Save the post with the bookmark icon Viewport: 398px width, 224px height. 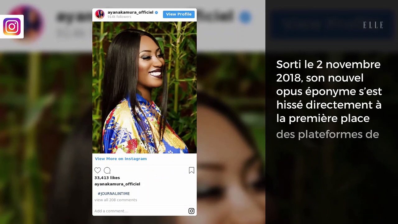tap(192, 170)
